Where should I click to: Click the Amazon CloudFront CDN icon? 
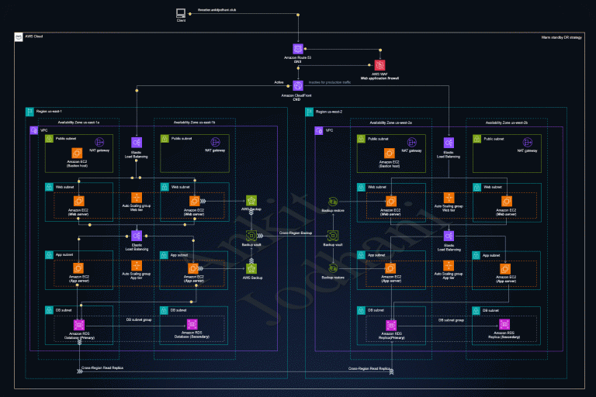coord(298,86)
